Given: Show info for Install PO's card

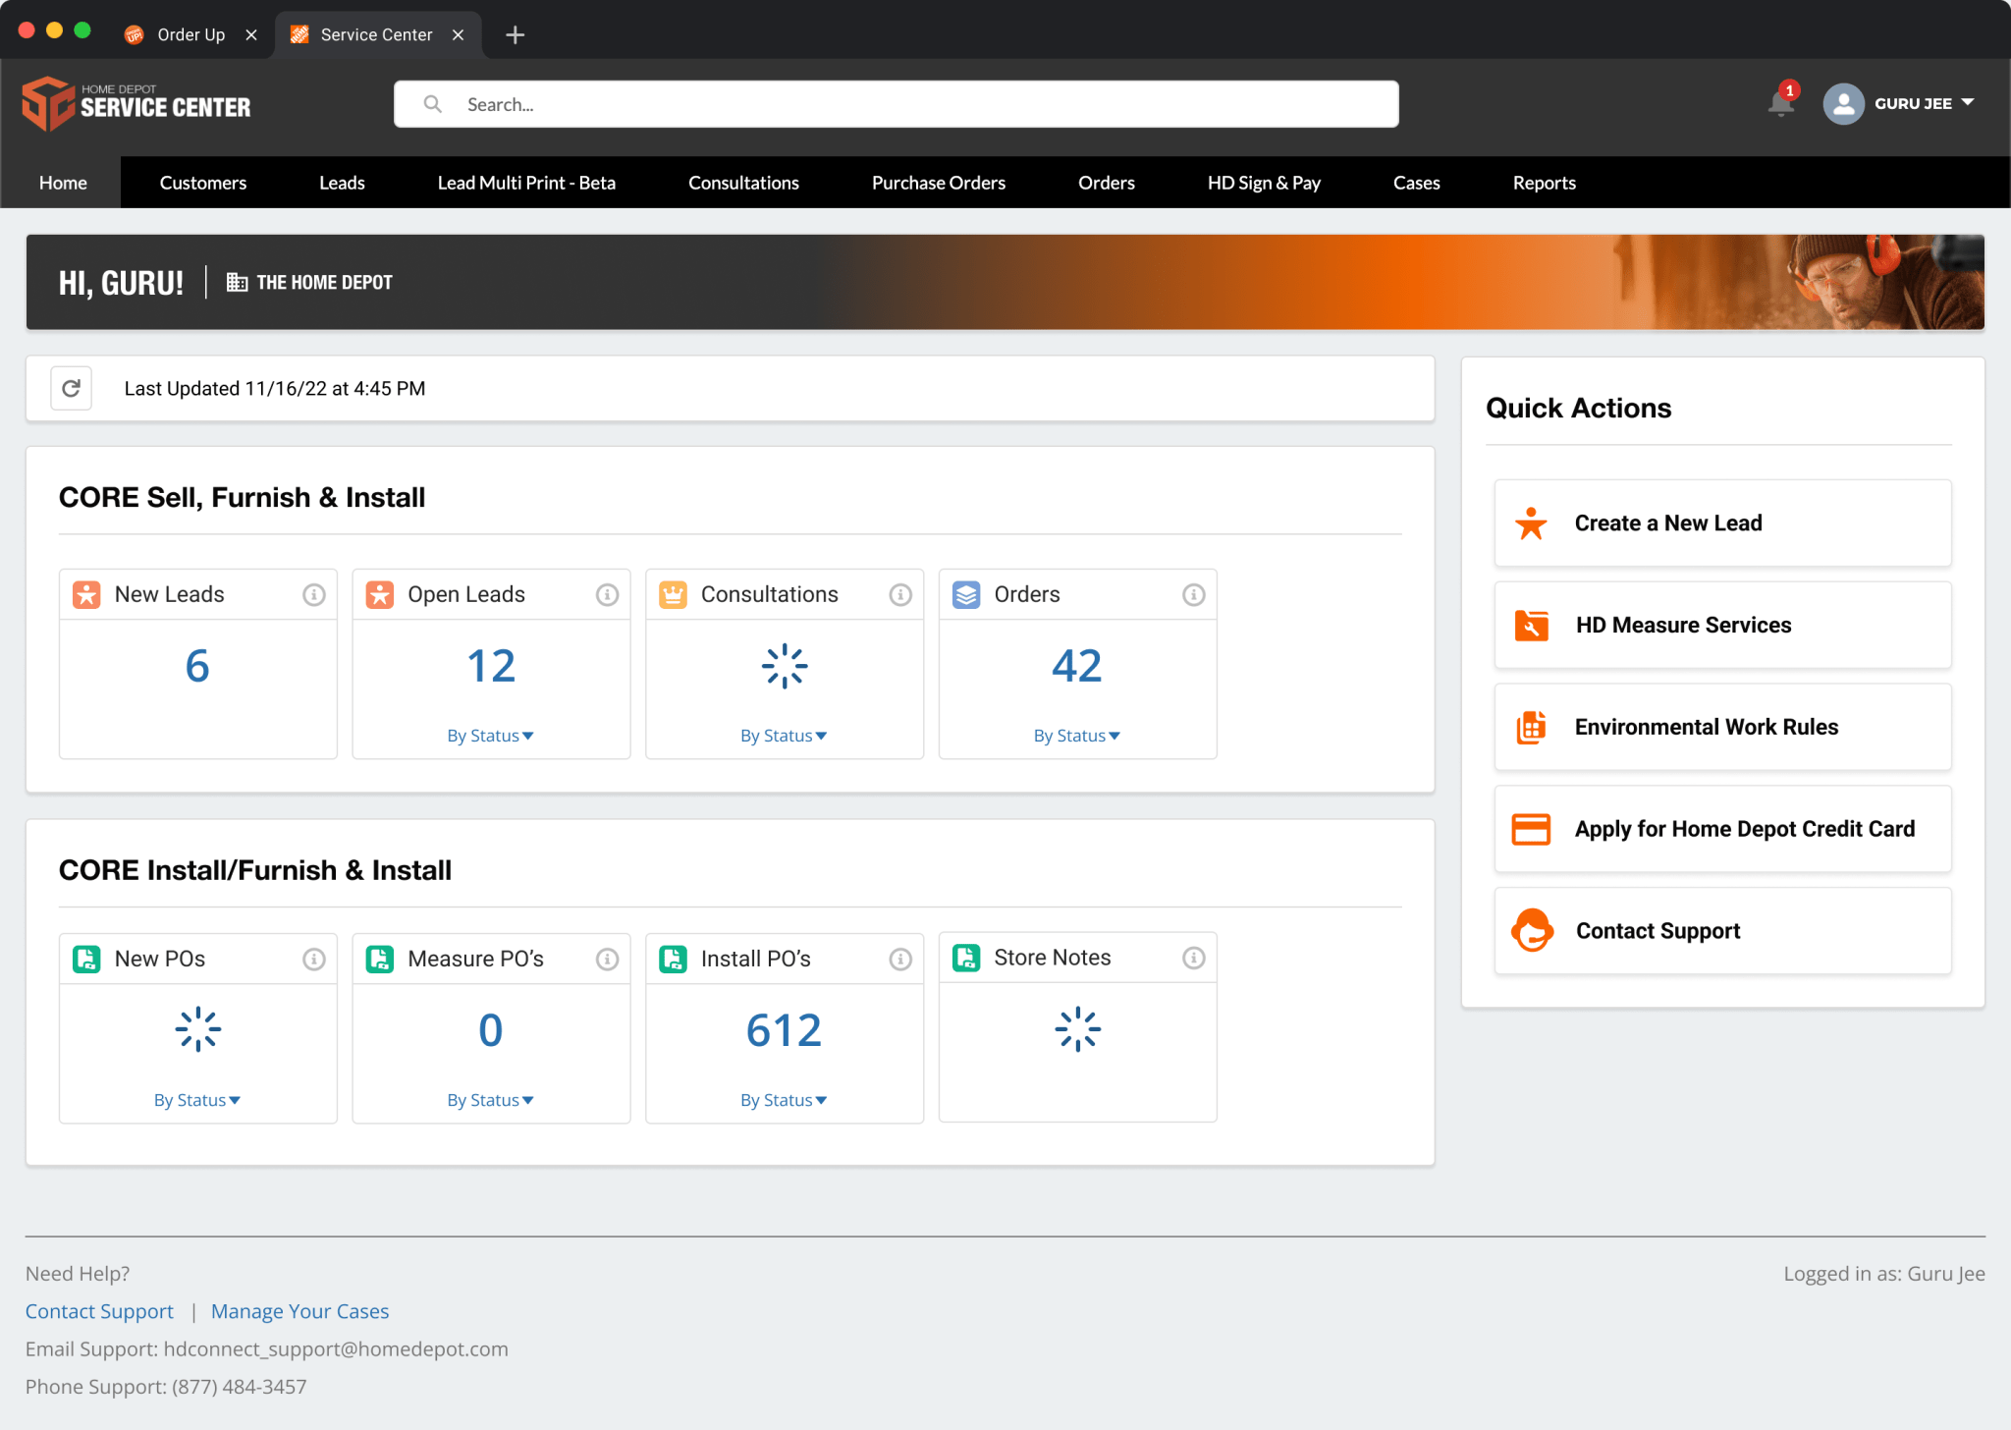Looking at the screenshot, I should pyautogui.click(x=900, y=960).
